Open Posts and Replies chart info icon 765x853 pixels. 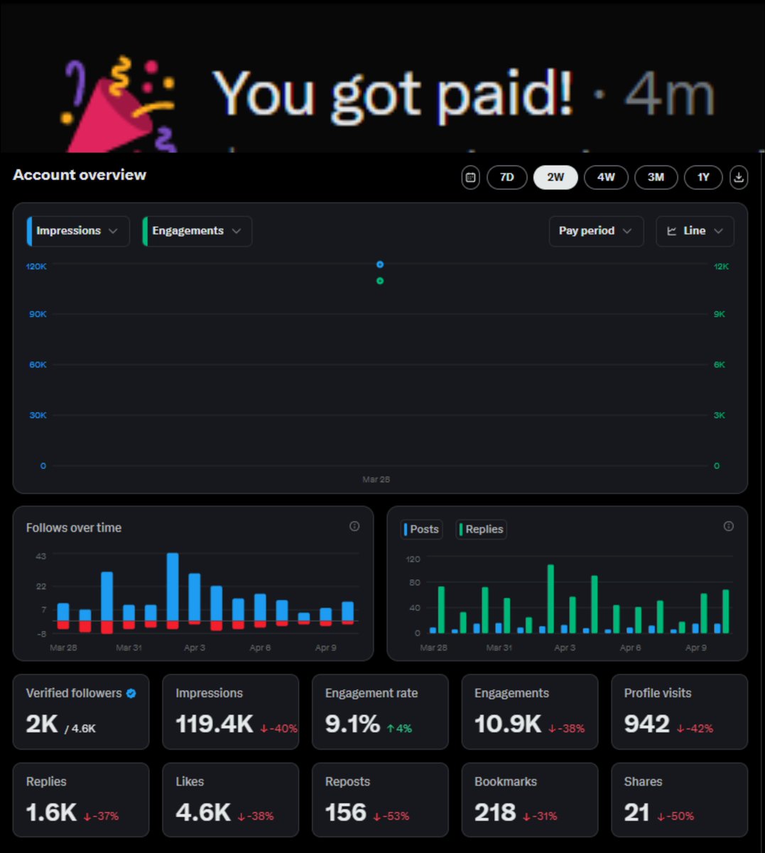pyautogui.click(x=728, y=526)
